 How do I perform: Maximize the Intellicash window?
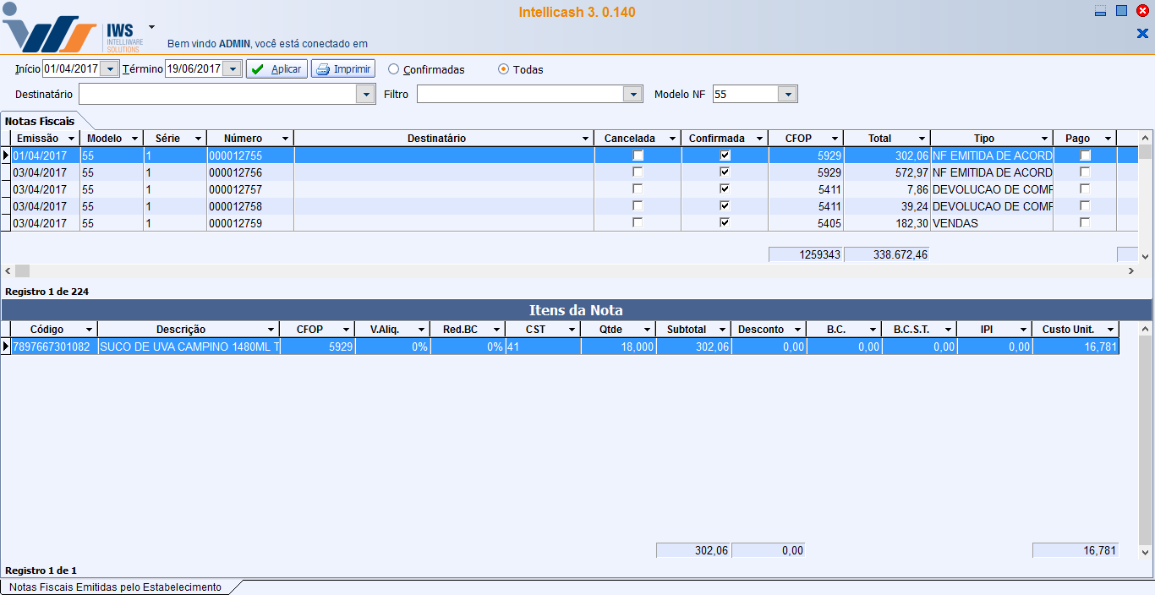1121,11
